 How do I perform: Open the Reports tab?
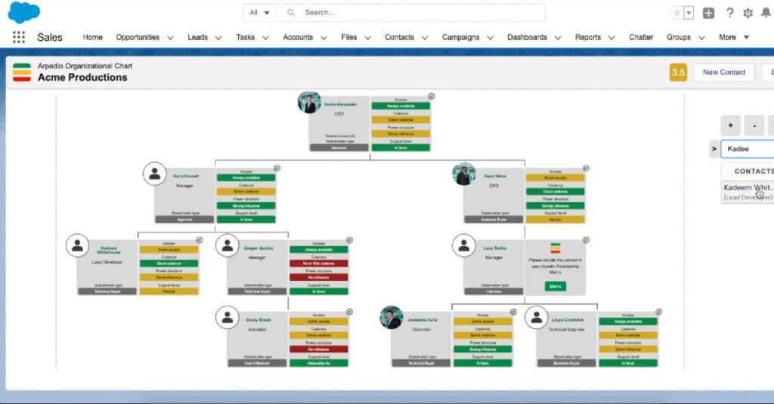[587, 37]
